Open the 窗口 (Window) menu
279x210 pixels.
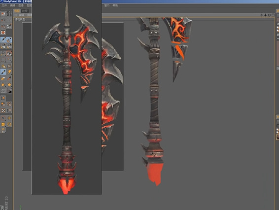tap(107, 5)
